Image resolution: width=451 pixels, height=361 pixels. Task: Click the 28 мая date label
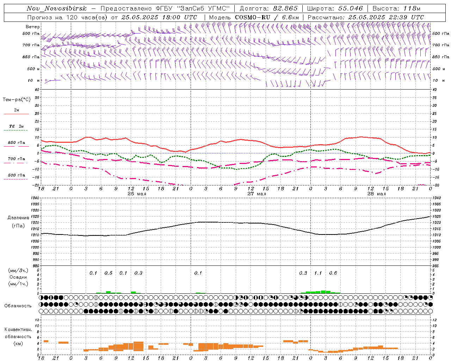[377, 194]
